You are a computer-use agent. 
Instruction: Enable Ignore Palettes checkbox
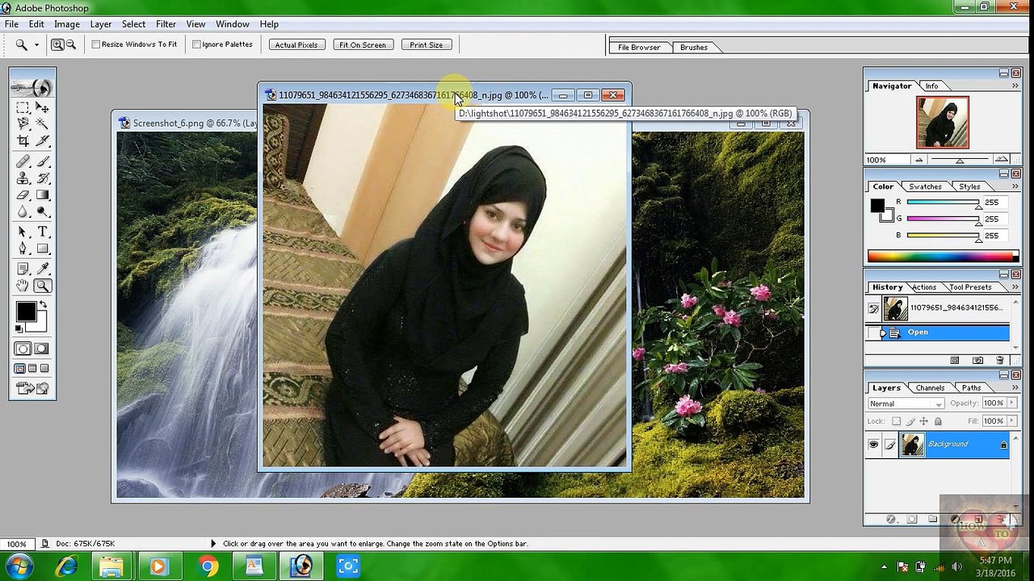coord(196,44)
